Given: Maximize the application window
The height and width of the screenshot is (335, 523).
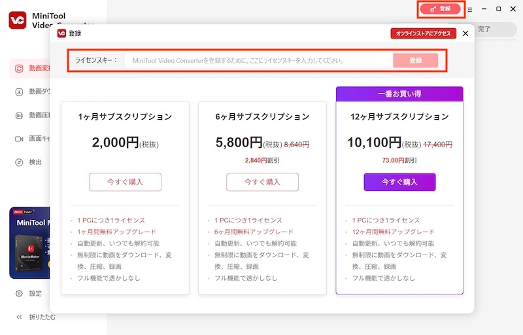Looking at the screenshot, I should [499, 10].
